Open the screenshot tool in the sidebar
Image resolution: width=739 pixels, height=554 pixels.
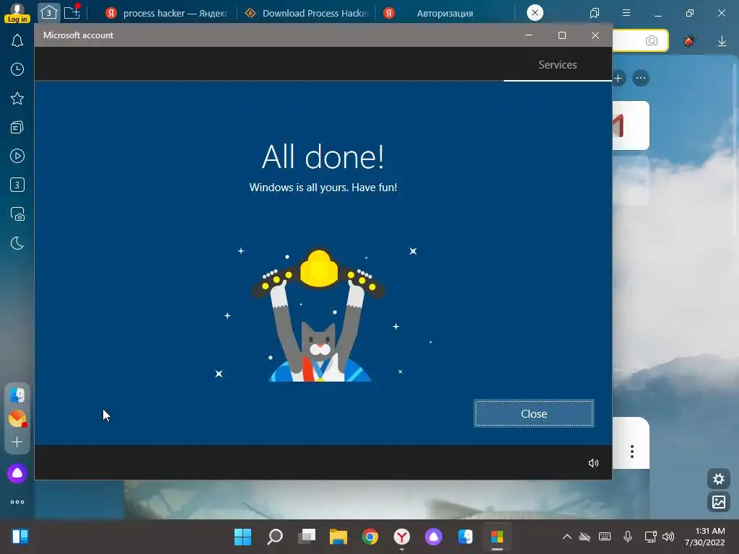click(17, 214)
